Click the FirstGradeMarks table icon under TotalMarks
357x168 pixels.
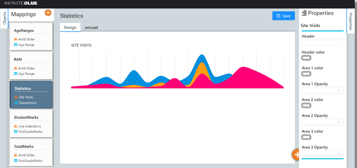(16, 161)
